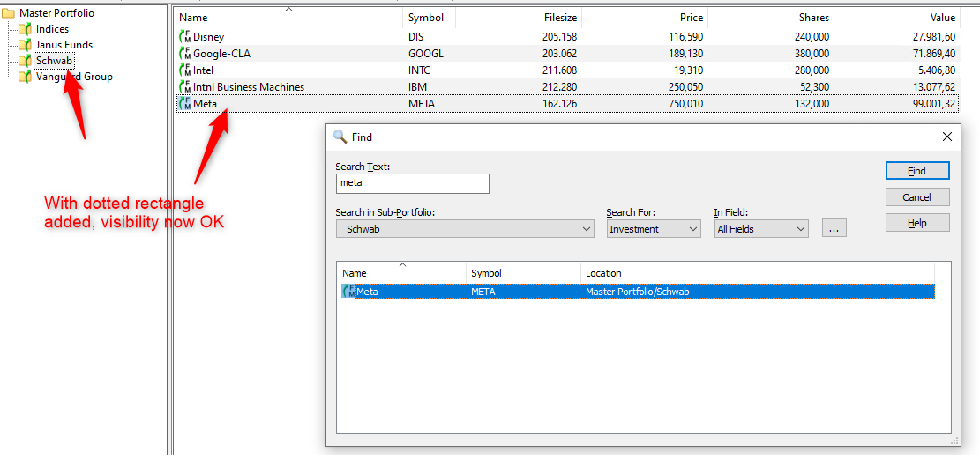980x459 pixels.
Task: Sort main list by Symbol column
Action: pos(429,18)
